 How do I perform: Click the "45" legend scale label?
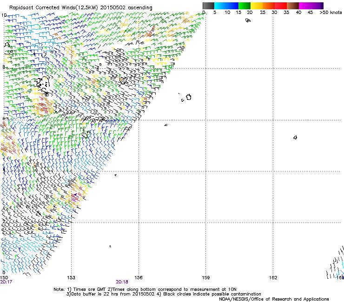[x=310, y=13]
